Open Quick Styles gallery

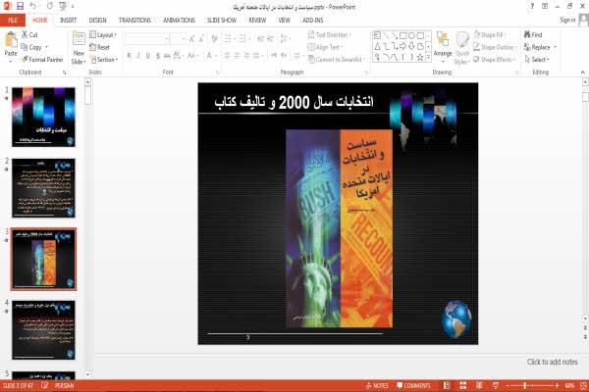coord(462,48)
